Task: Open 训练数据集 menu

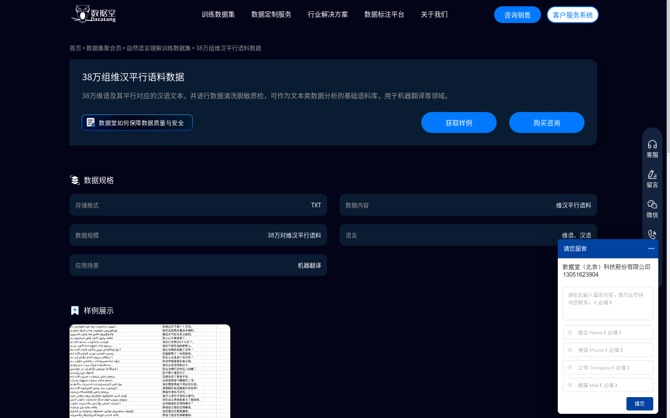Action: point(218,15)
